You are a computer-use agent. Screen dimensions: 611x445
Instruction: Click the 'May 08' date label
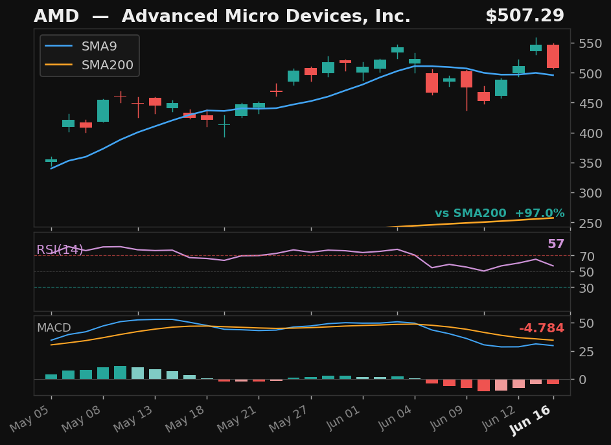click(82, 418)
